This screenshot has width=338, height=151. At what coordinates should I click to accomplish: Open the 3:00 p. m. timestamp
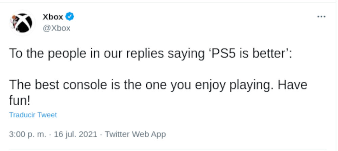[27, 134]
